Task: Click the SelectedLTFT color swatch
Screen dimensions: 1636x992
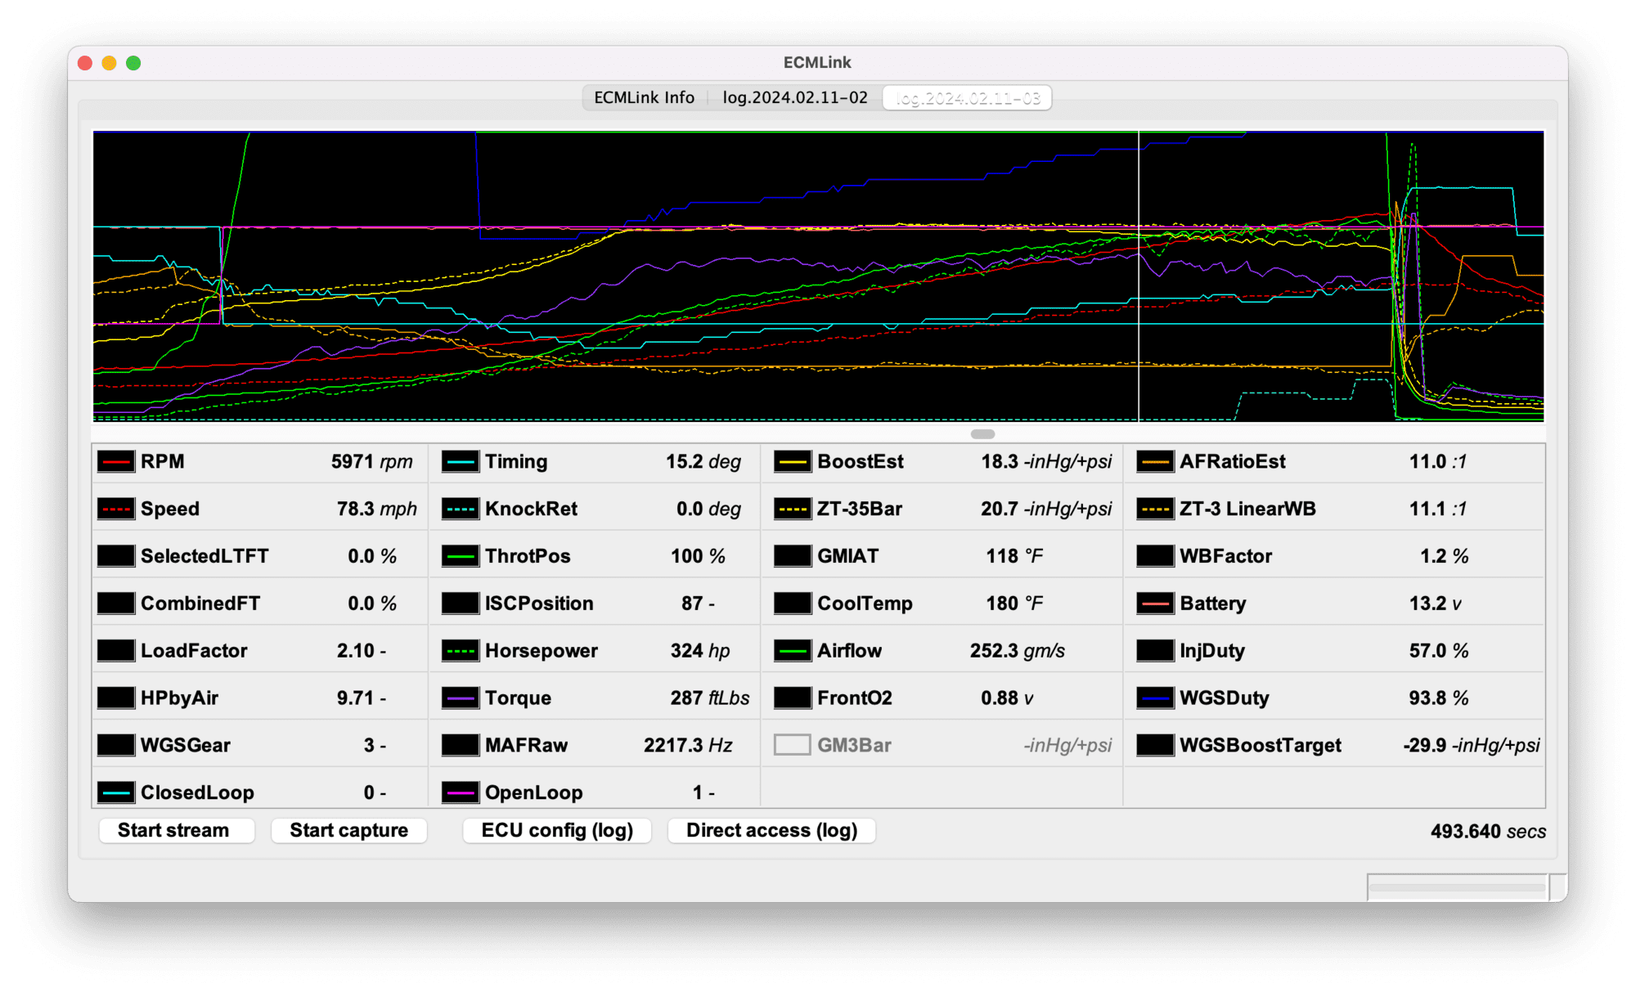Action: 116,556
